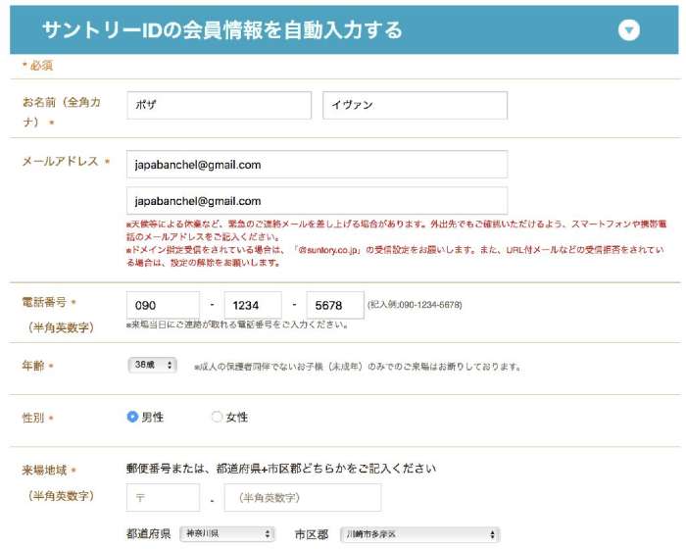Click the 女性 label text
This screenshot has width=686, height=549.
(237, 417)
